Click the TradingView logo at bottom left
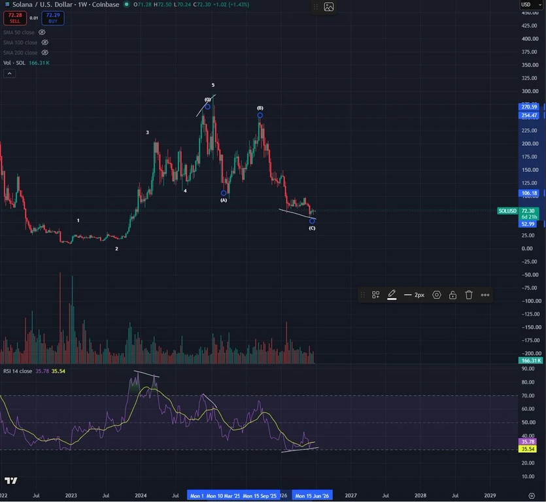 coord(11,480)
